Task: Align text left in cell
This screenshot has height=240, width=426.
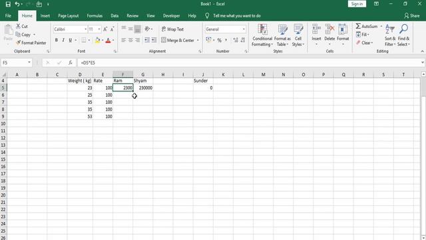Action: (x=124, y=40)
